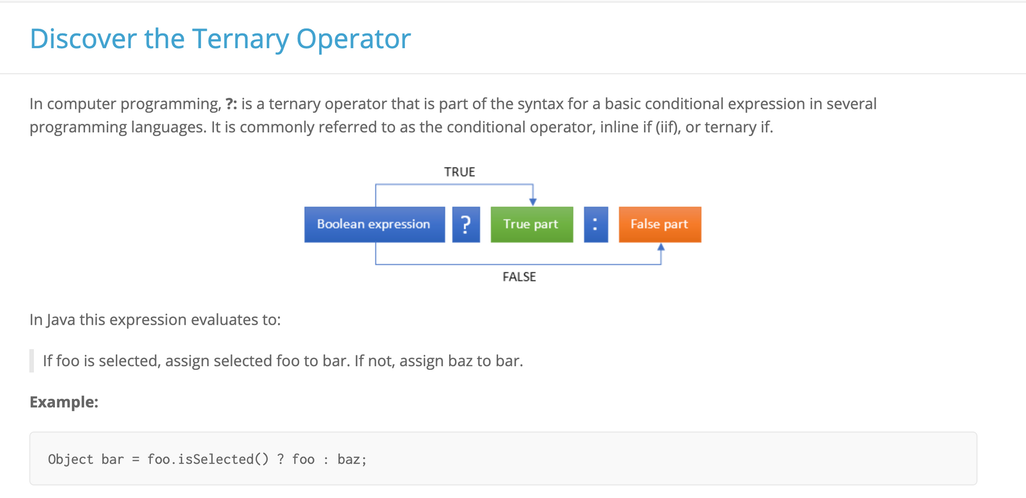Click the FALSE label below the diagram
The height and width of the screenshot is (498, 1026).
click(519, 277)
